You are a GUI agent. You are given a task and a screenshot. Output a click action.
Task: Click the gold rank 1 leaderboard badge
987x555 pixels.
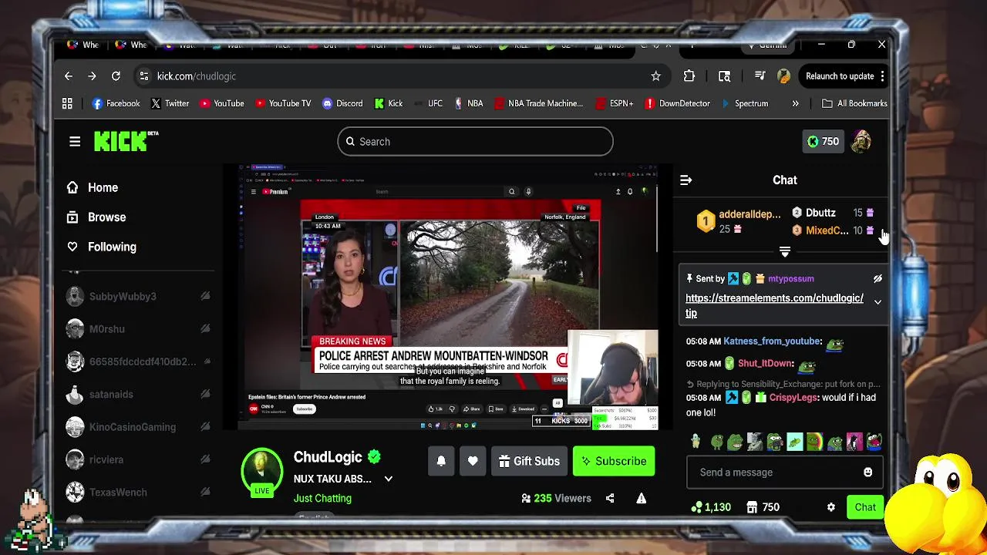(706, 222)
